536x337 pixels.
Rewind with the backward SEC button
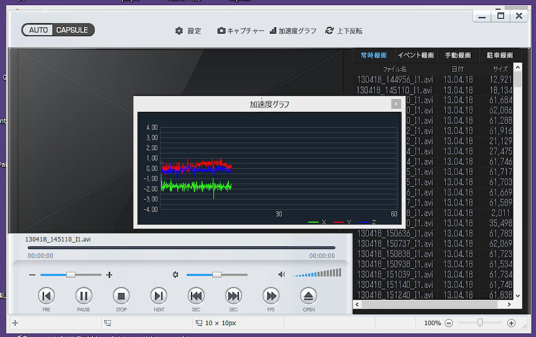point(196,295)
